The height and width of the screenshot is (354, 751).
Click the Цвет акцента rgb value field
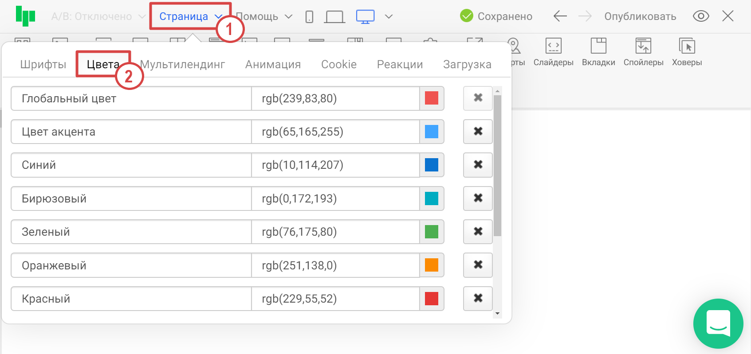(335, 132)
